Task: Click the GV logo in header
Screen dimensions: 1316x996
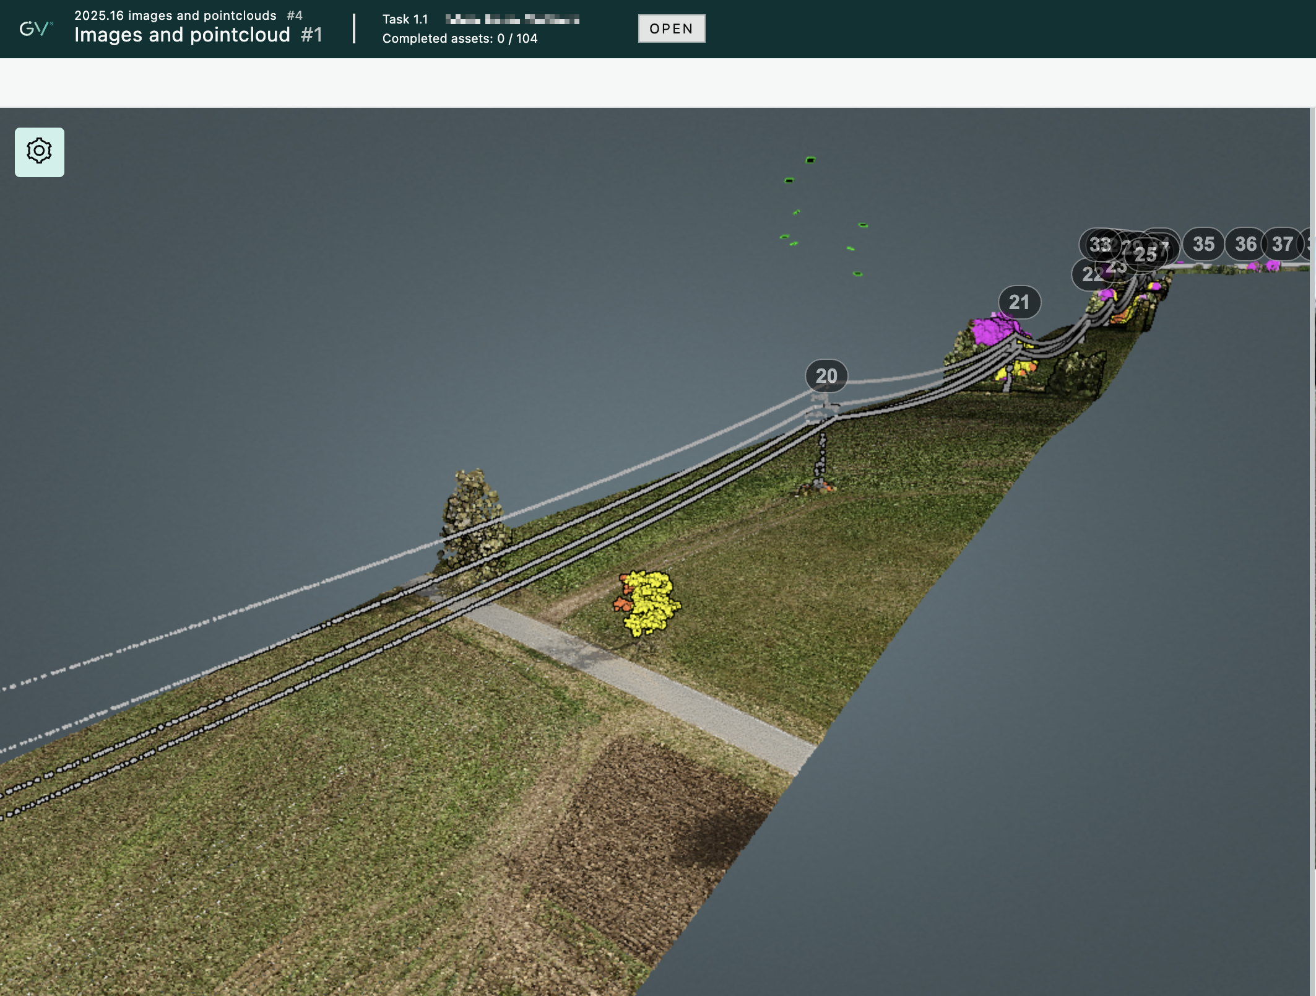Action: [x=35, y=28]
